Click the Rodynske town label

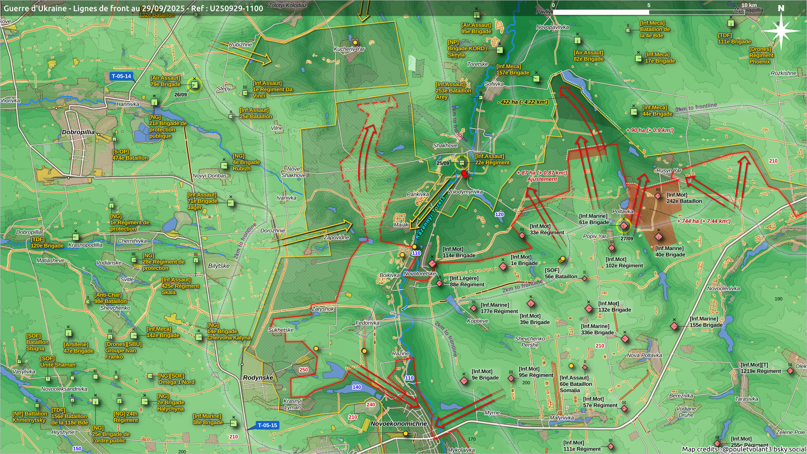point(258,377)
